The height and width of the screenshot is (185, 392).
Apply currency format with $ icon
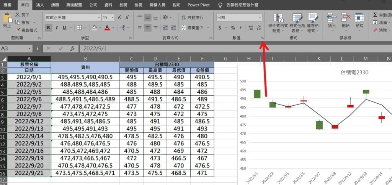coord(219,27)
